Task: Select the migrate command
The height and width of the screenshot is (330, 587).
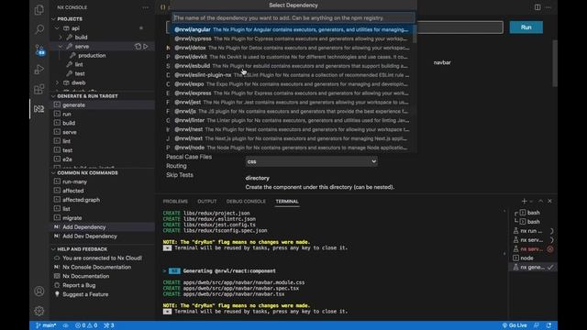Action: pos(72,218)
